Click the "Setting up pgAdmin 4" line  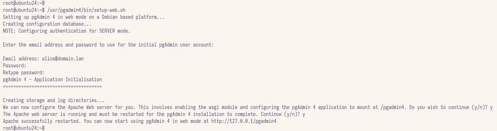[x=83, y=17]
